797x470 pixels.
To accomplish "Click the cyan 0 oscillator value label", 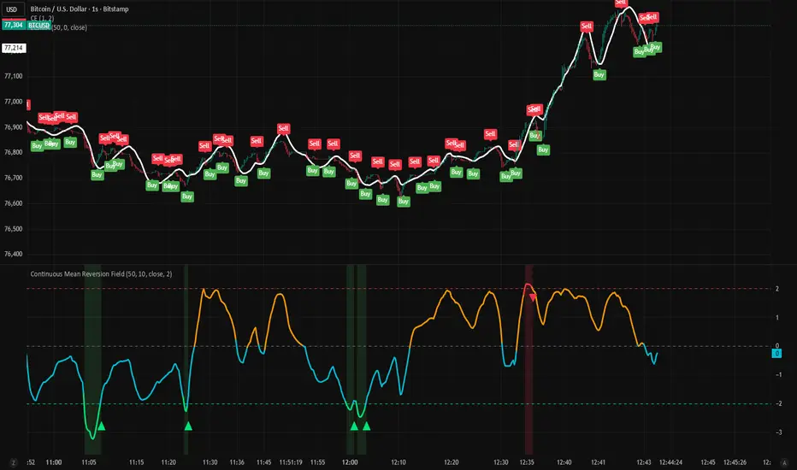I will coord(776,353).
